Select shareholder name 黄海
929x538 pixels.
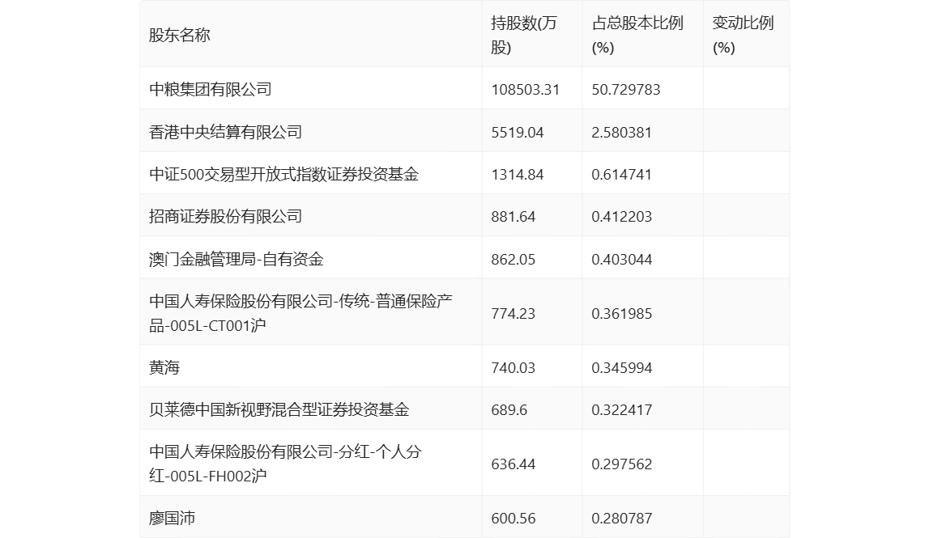164,367
